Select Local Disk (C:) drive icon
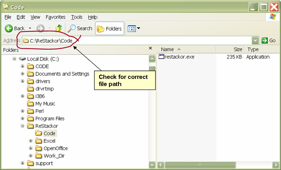This screenshot has height=170, width=281. click(x=22, y=59)
